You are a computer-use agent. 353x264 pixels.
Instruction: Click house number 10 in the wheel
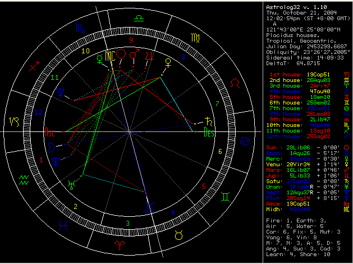click(86, 51)
